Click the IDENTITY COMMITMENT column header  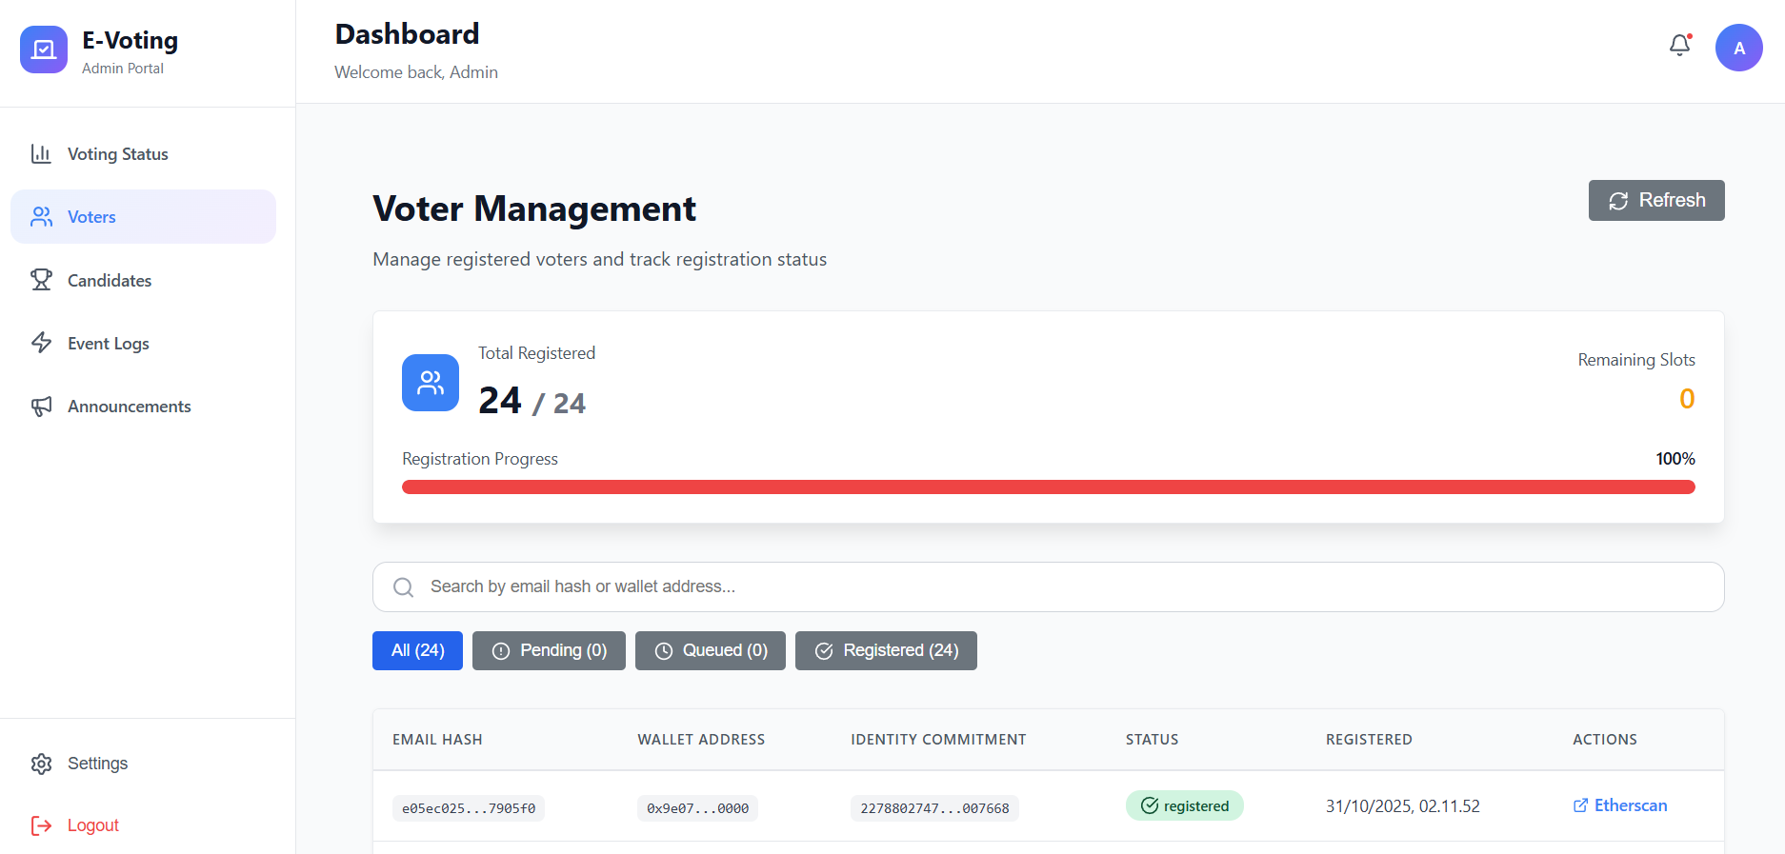coord(938,740)
